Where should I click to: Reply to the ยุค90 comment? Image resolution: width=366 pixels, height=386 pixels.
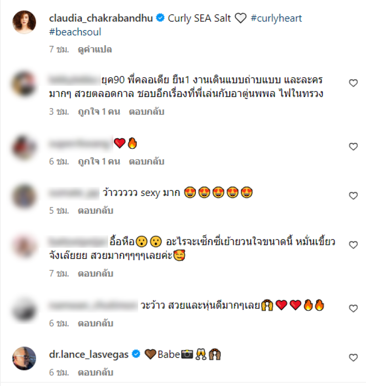coord(146,112)
